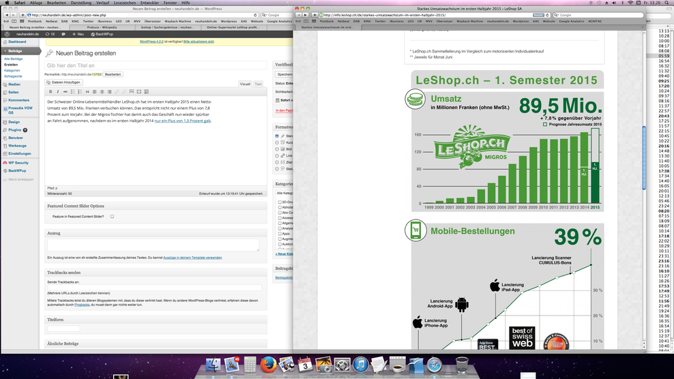674x379 pixels.
Task: Align the editor text to the right
Action: pyautogui.click(x=109, y=91)
